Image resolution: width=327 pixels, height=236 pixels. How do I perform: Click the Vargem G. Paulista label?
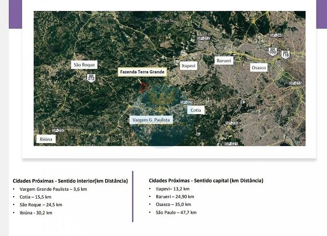point(151,120)
